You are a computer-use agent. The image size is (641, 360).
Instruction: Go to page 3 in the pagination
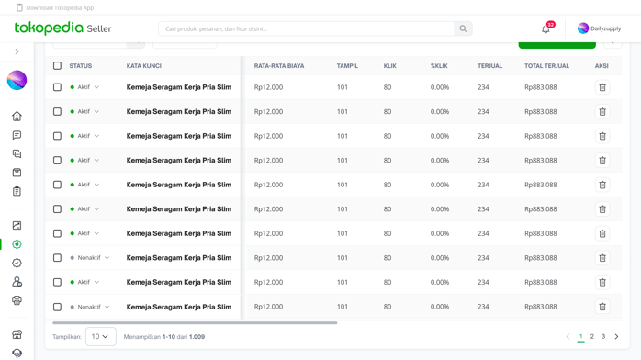click(603, 336)
